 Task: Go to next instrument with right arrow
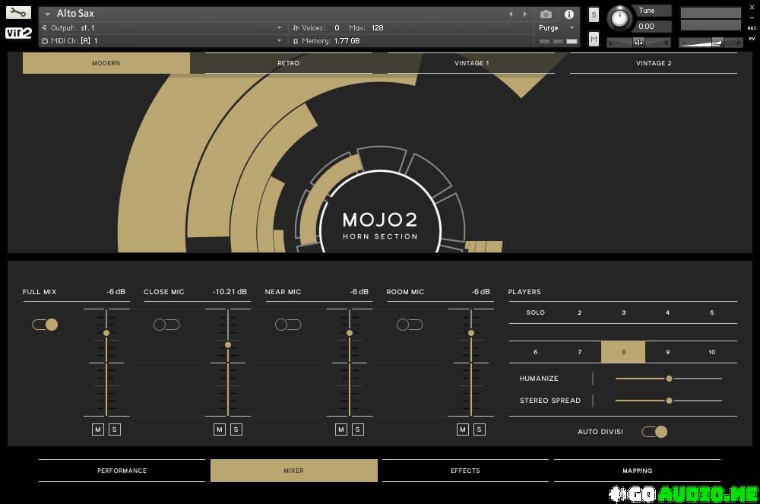[x=525, y=14]
